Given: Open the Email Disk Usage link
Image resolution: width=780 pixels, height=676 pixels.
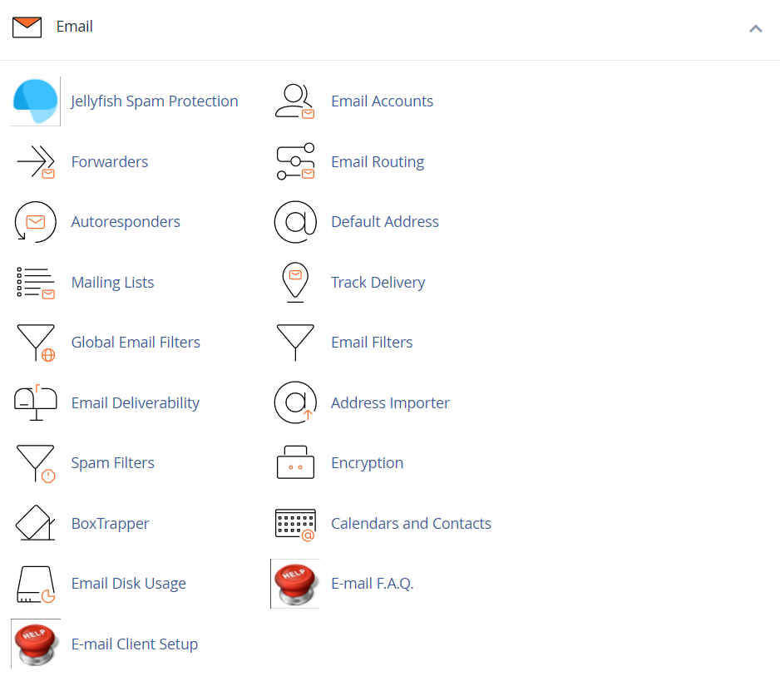Looking at the screenshot, I should (128, 584).
